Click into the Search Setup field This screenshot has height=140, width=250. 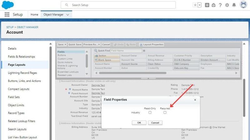(x=118, y=5)
